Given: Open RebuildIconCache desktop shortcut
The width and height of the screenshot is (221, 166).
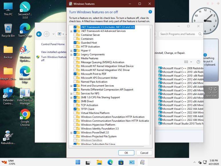Looking at the screenshot, I should [x=8, y=137].
